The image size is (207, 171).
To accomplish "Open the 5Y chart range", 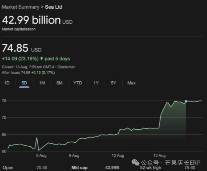I will click(x=114, y=83).
